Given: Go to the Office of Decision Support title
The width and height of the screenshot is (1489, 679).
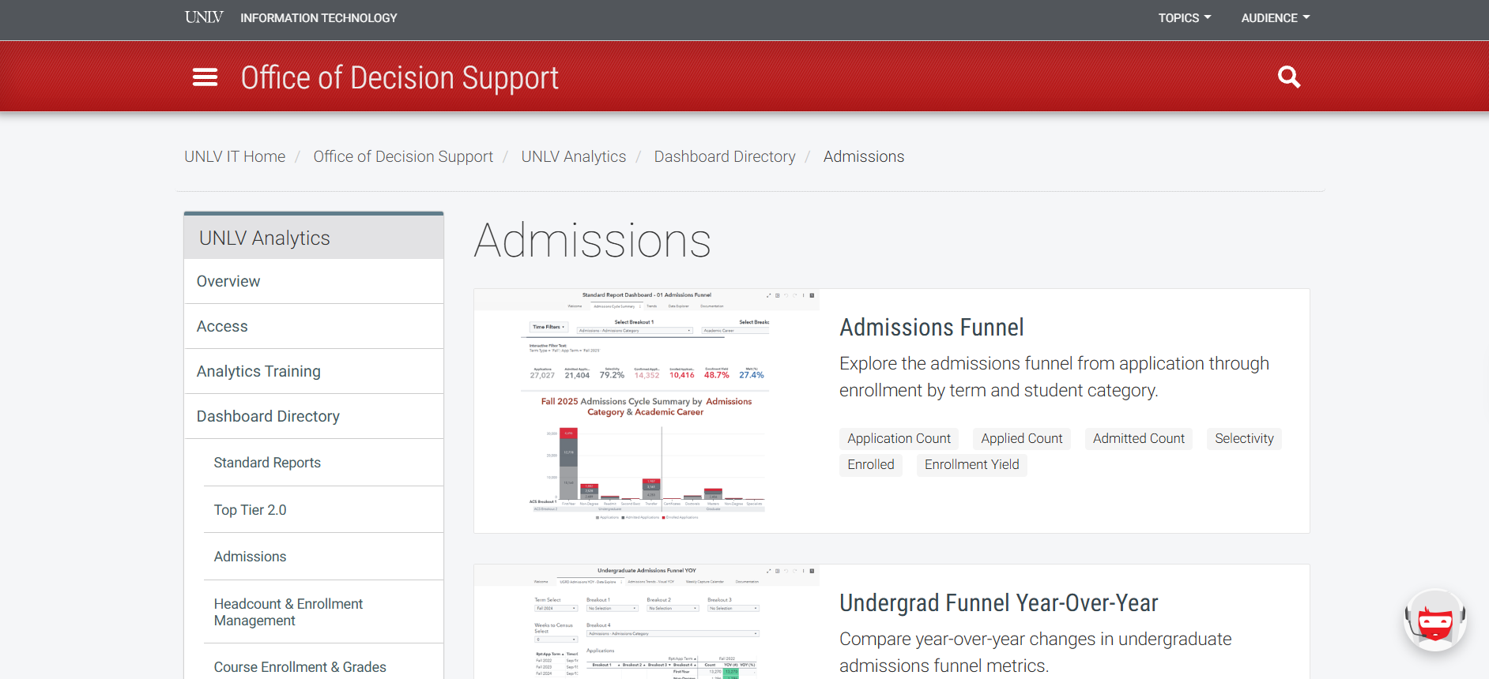Looking at the screenshot, I should tap(400, 77).
